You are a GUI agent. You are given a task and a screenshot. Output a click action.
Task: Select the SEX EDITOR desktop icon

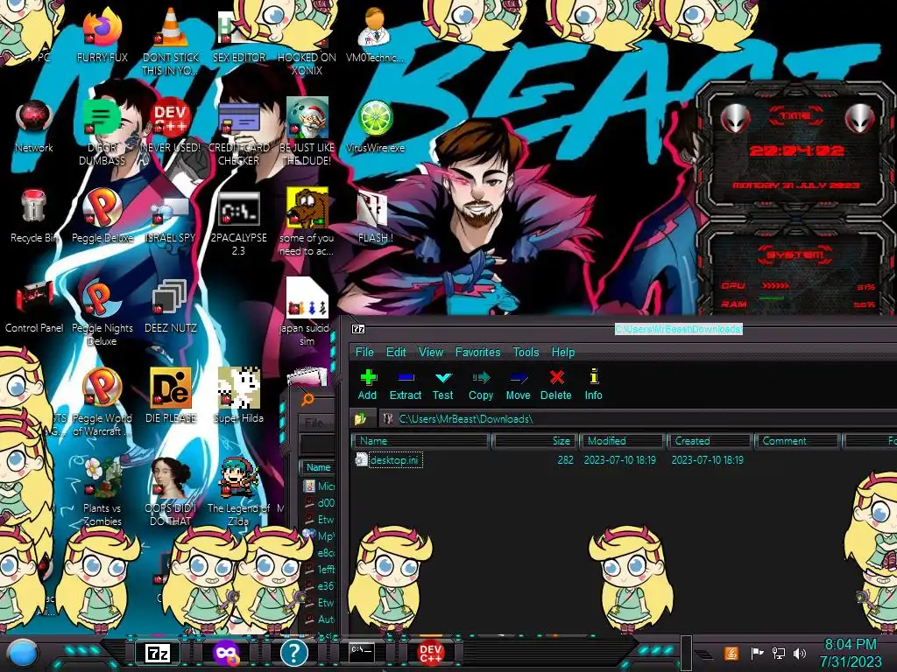(x=238, y=36)
